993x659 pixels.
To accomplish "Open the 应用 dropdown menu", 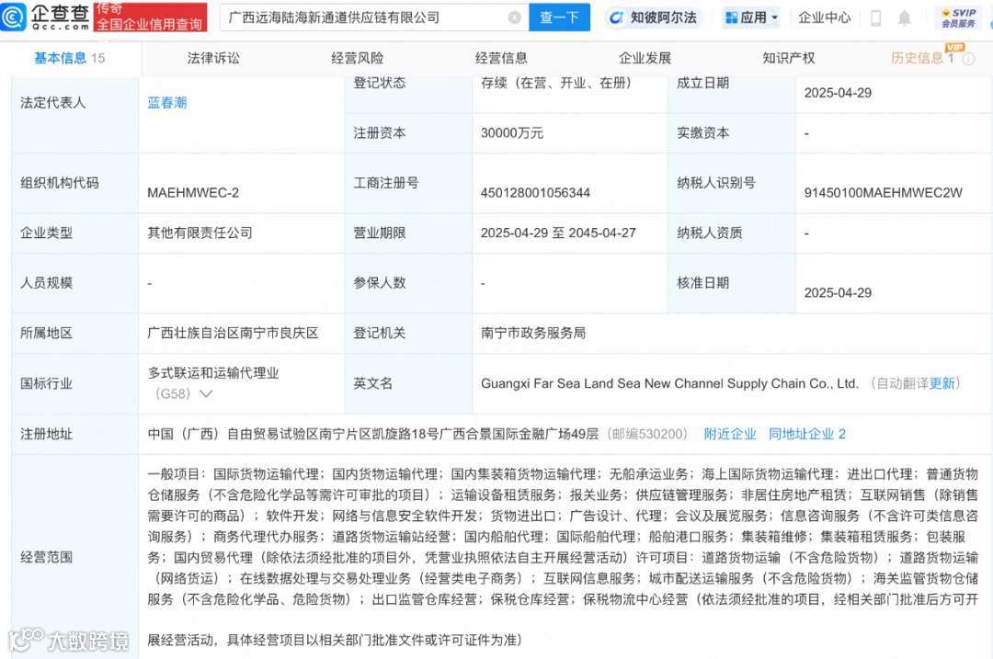I will click(752, 17).
